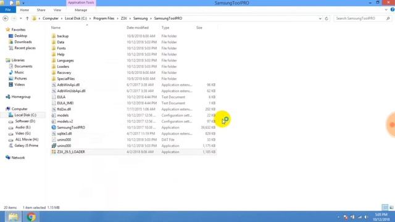Switch to Details view layout icon
This screenshot has height=222, width=395.
click(x=385, y=207)
